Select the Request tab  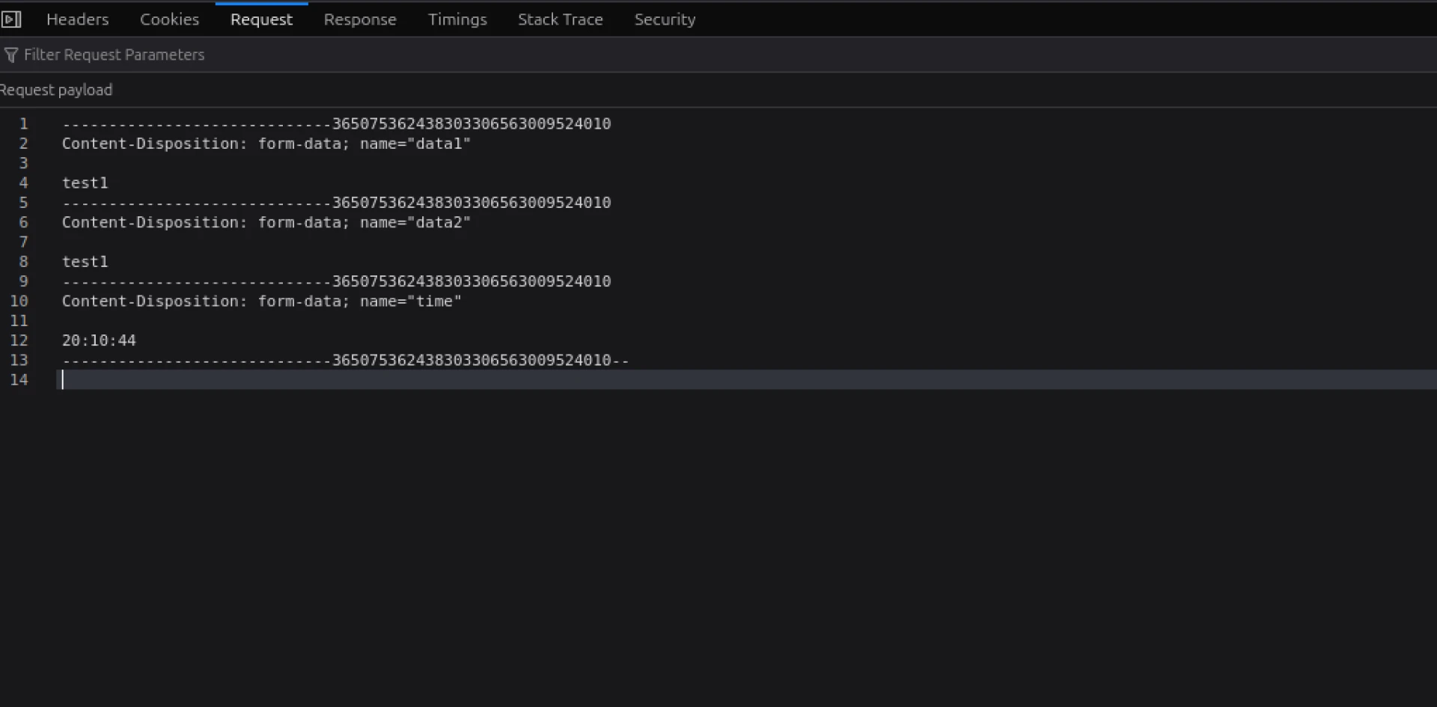click(261, 19)
